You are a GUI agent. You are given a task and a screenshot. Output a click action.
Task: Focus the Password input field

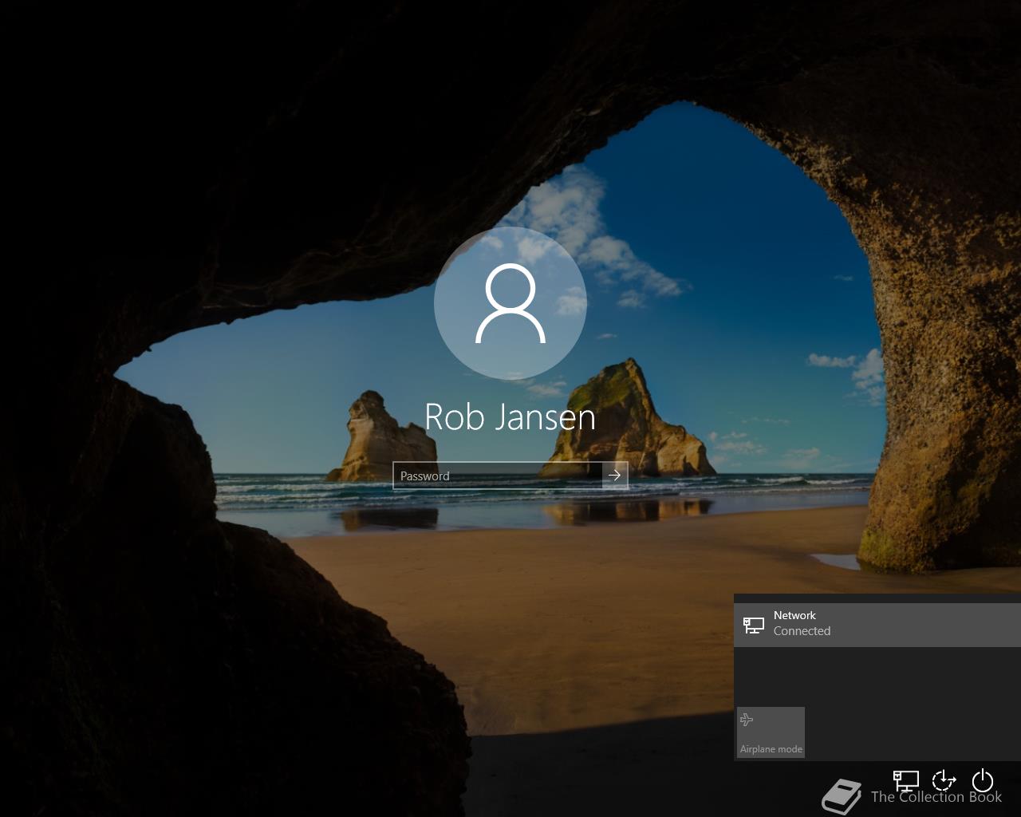pyautogui.click(x=498, y=476)
